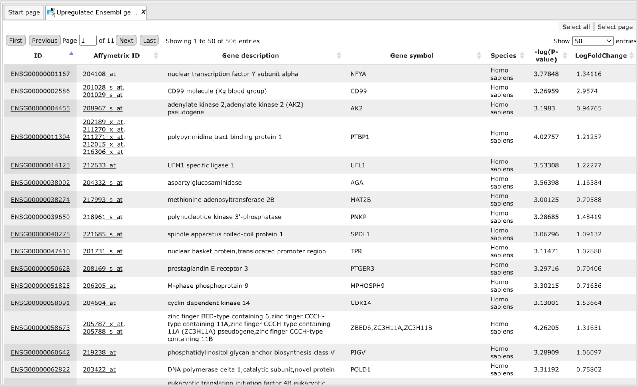Sort by Species column arrows
Viewport: 638px width, 387px height.
[x=522, y=55]
